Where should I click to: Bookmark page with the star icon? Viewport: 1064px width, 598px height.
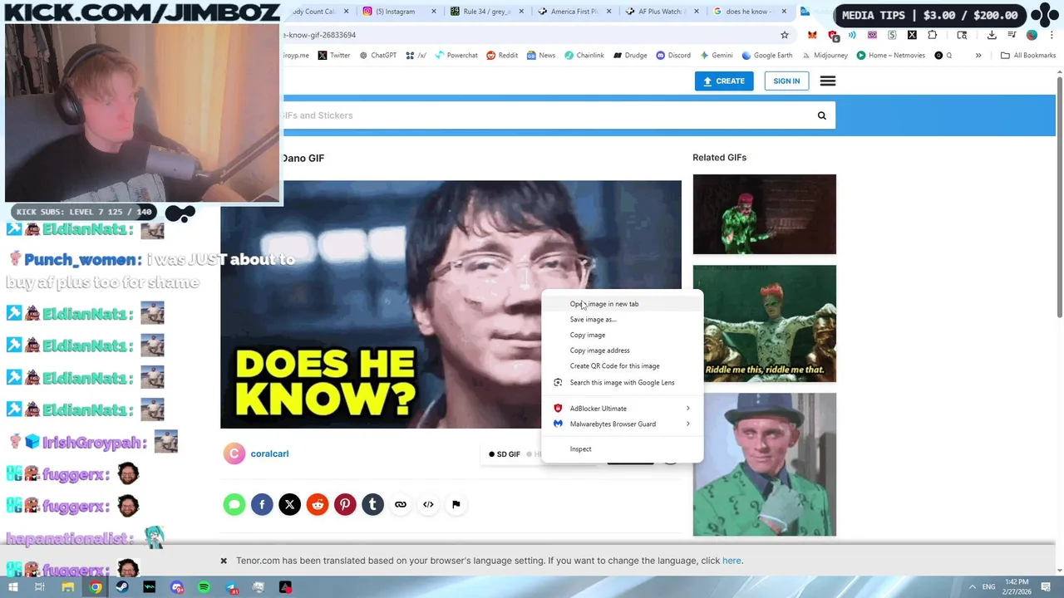pyautogui.click(x=784, y=35)
